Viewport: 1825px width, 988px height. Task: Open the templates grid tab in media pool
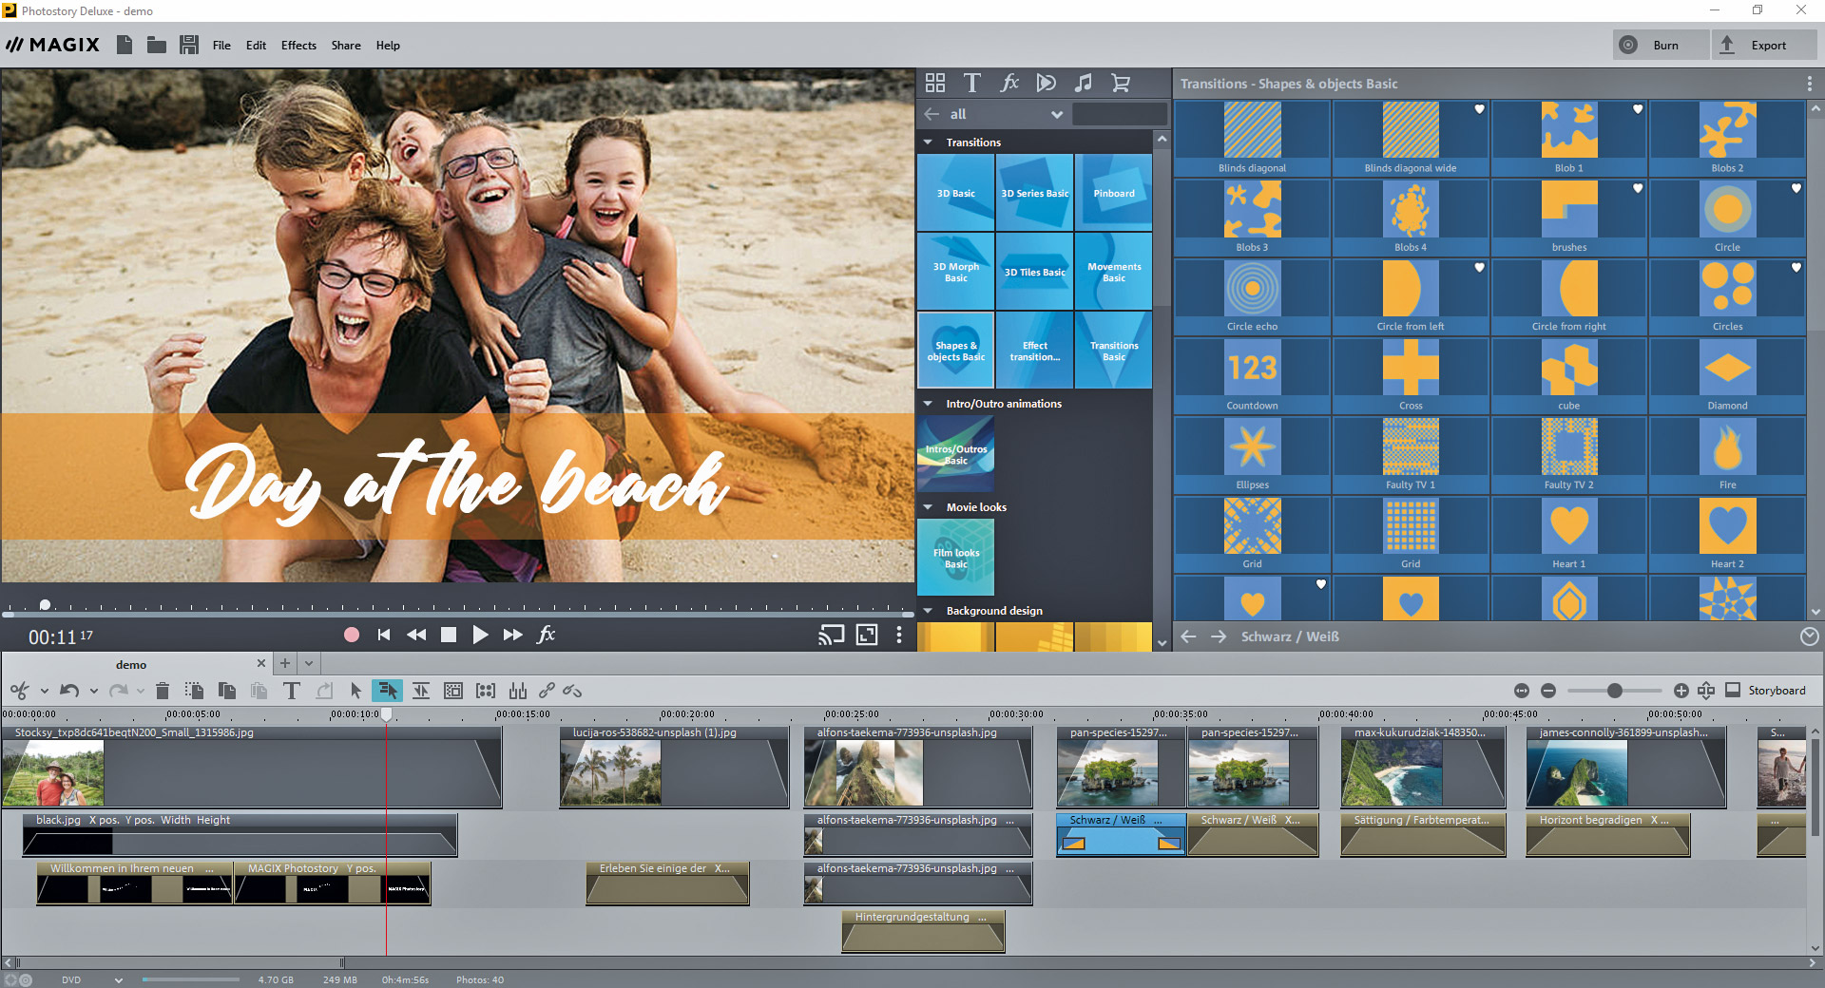pos(935,83)
